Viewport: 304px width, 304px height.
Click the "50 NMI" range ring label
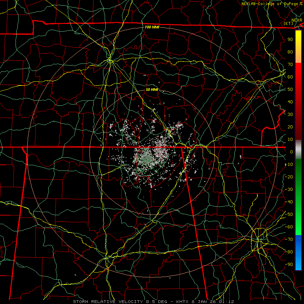coord(152,90)
